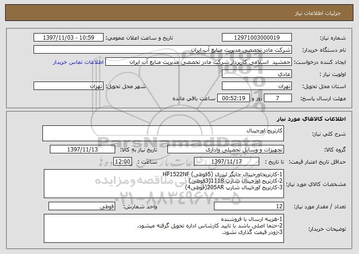Click the need date field 1397/11/13

coord(83,150)
